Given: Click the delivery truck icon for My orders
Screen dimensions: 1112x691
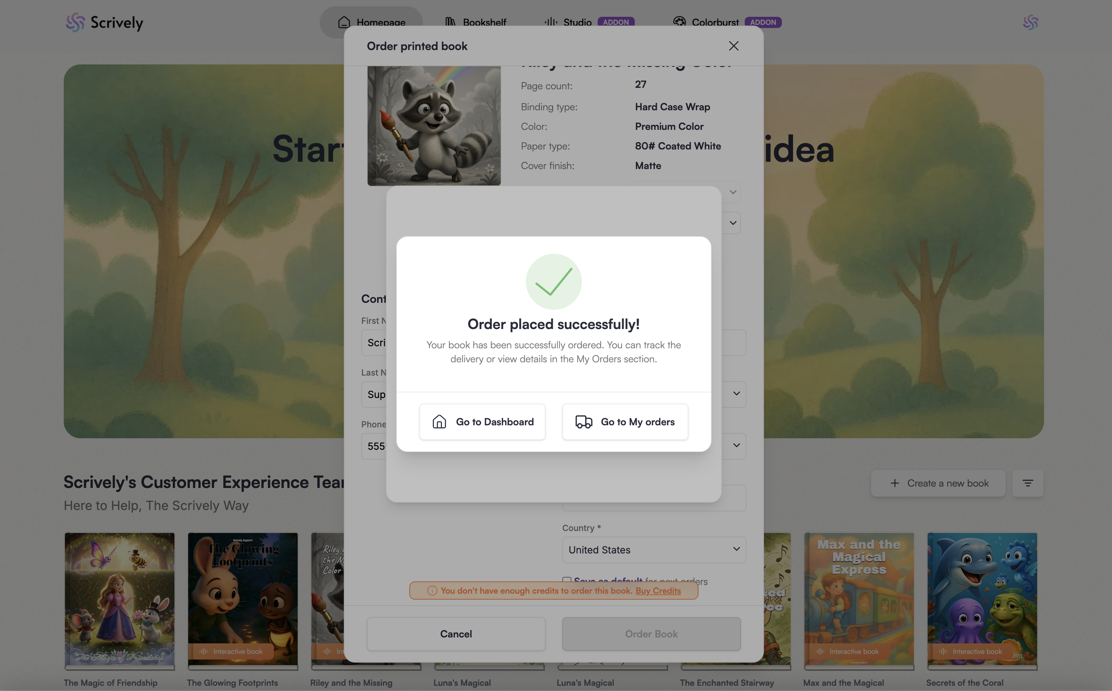Looking at the screenshot, I should pyautogui.click(x=584, y=421).
